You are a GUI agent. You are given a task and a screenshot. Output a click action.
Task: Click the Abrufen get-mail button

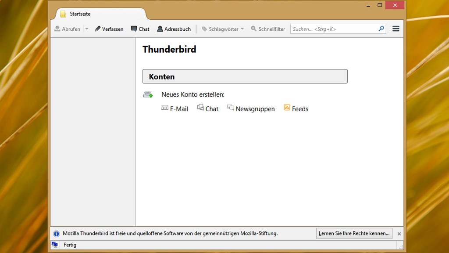tap(67, 29)
